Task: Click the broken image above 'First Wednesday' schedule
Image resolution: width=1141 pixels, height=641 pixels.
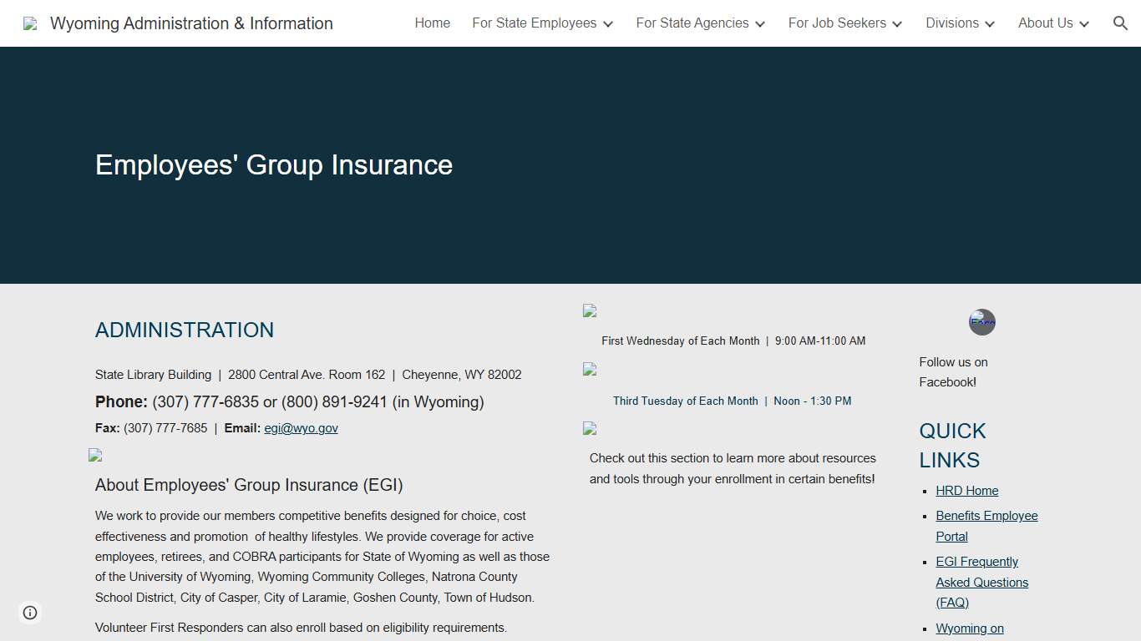Action: coord(589,310)
